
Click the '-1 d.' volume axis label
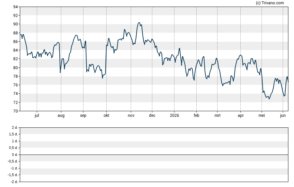(x=14, y=168)
